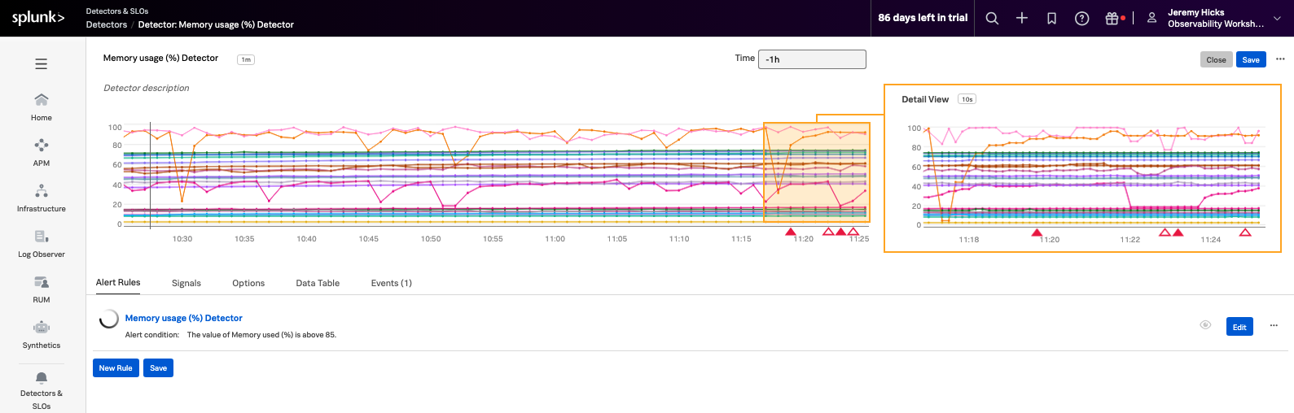Open the Memory usage (%) Detector rule link
Image resolution: width=1294 pixels, height=413 pixels.
pos(183,318)
